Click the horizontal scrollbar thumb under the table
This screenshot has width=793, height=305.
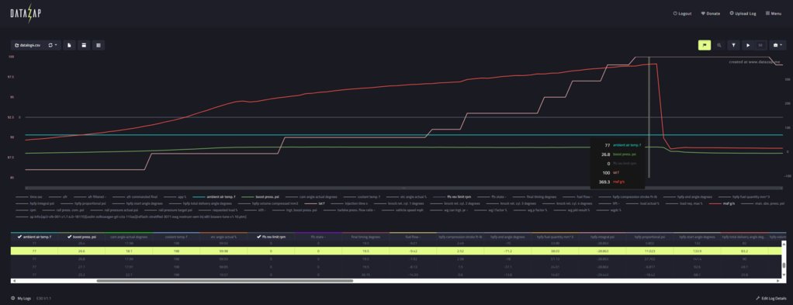tap(224, 280)
